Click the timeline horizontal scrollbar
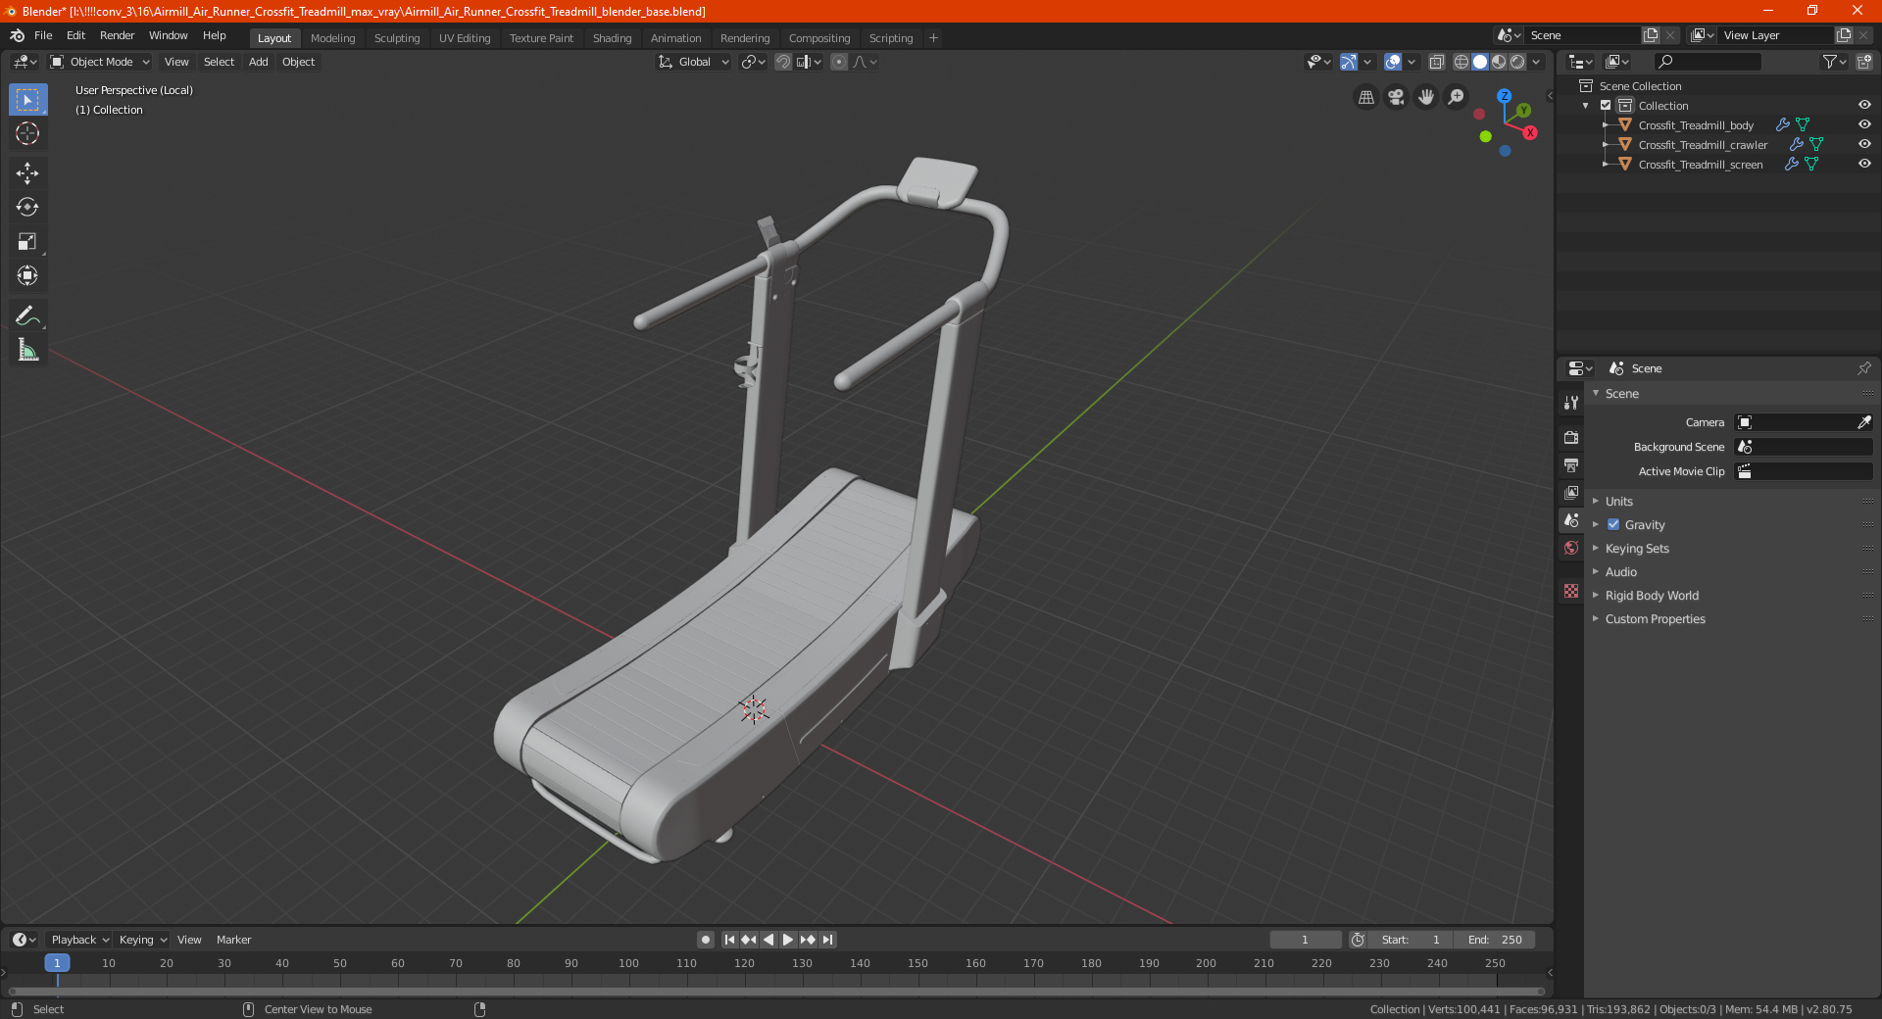Viewport: 1882px width, 1019px height. 776,992
